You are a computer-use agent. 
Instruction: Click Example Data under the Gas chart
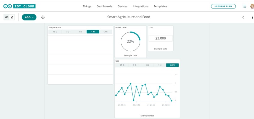click(x=147, y=116)
